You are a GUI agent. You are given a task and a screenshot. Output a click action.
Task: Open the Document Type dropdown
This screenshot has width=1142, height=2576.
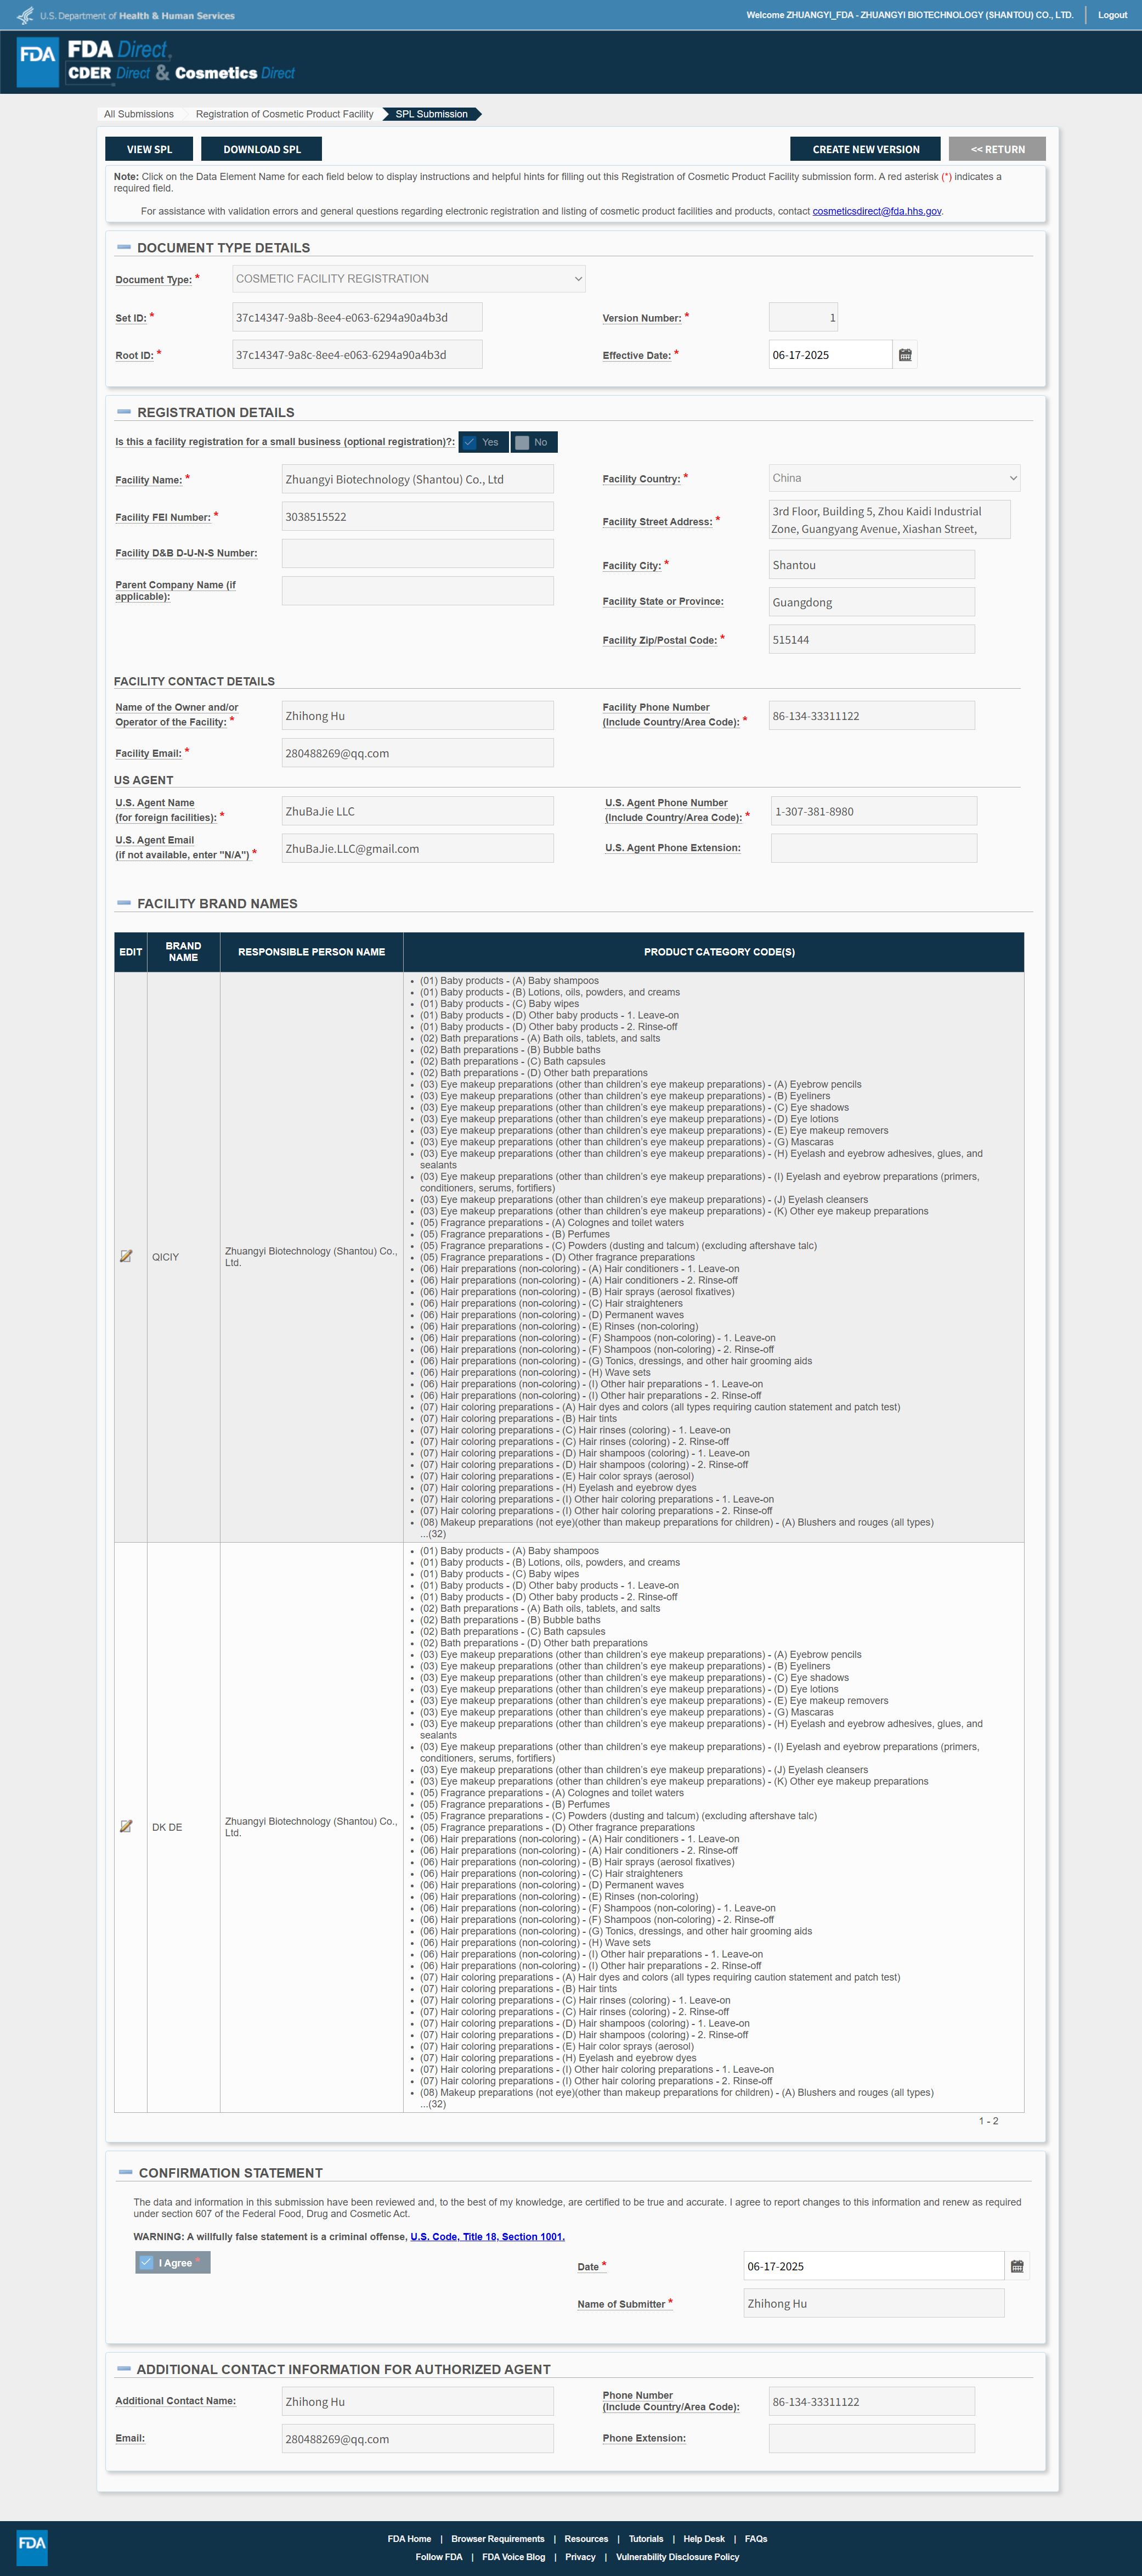[x=409, y=279]
